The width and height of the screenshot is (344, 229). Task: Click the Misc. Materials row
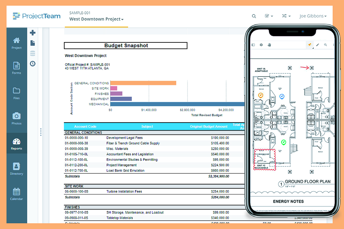coord(155,149)
